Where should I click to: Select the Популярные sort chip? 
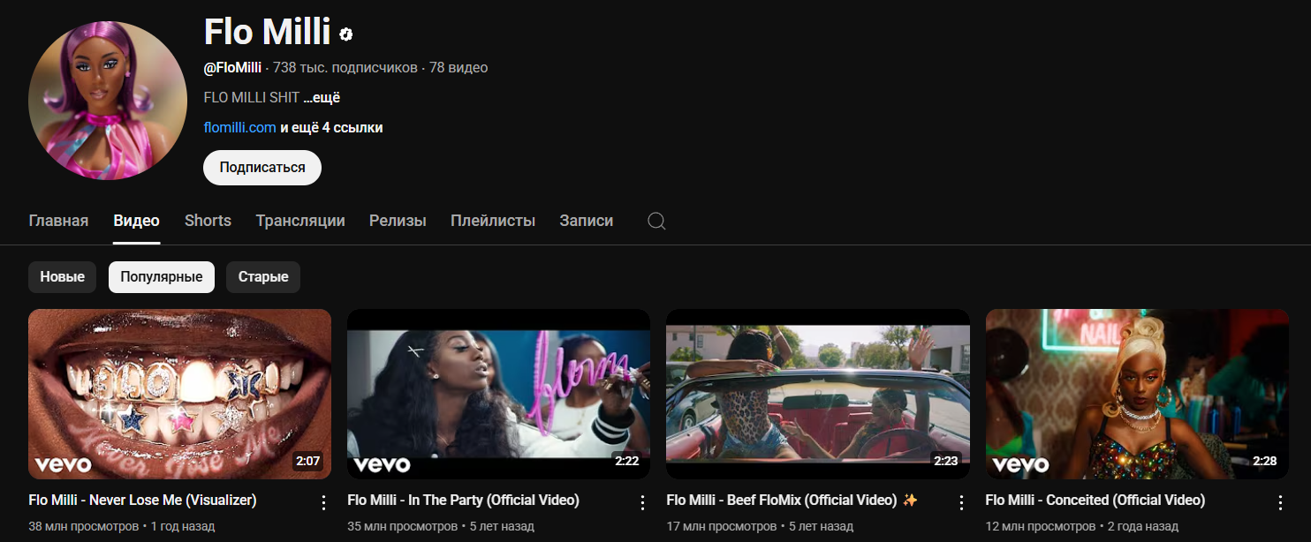click(162, 276)
